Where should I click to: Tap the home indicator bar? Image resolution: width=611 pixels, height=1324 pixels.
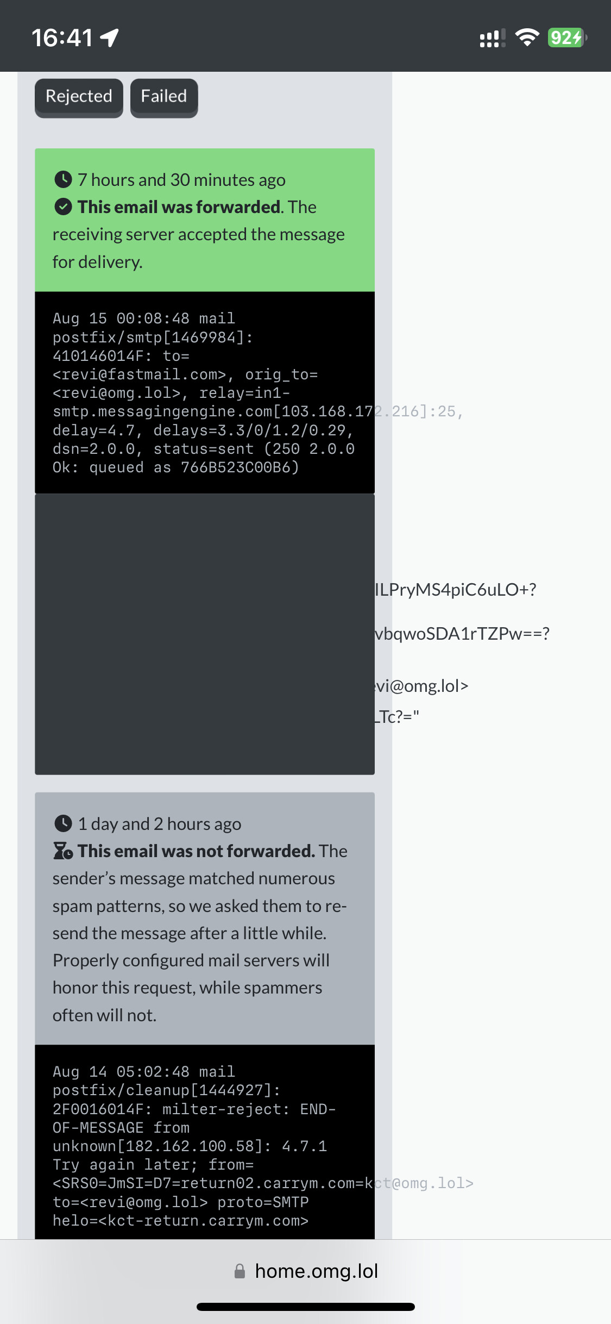306,1307
